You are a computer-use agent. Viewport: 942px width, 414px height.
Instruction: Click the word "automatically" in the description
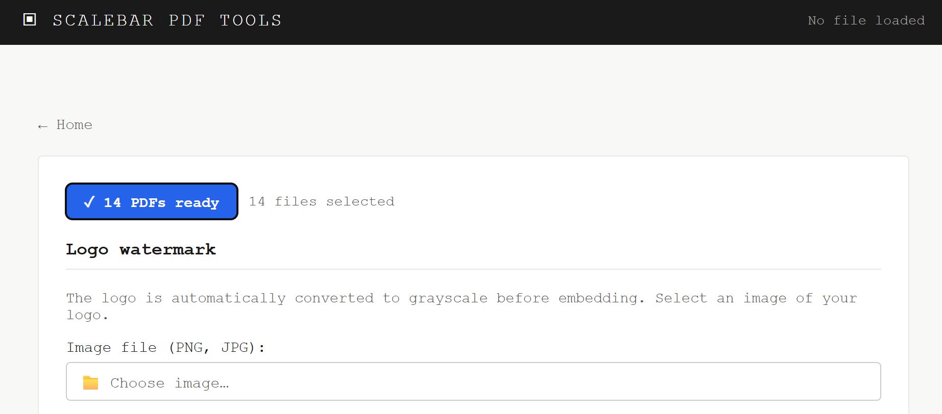[228, 298]
